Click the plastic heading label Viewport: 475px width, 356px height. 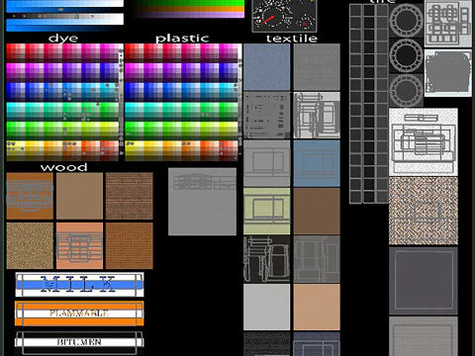[x=182, y=39]
